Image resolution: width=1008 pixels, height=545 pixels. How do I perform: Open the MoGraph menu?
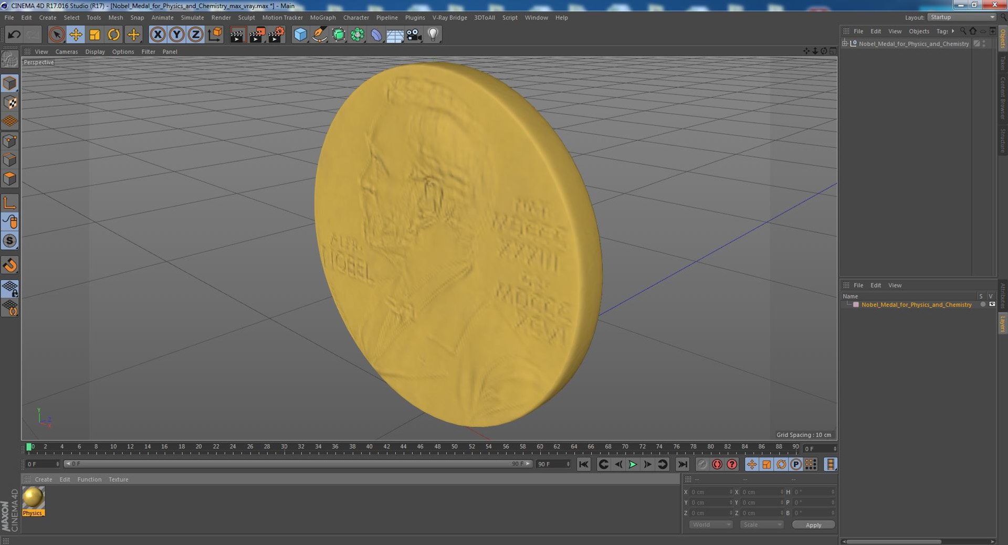coord(322,17)
